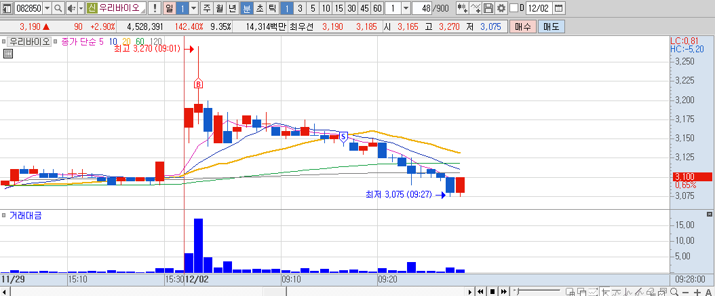This screenshot has width=715, height=296.
Task: Select the 10-minute interval
Action: (326, 8)
